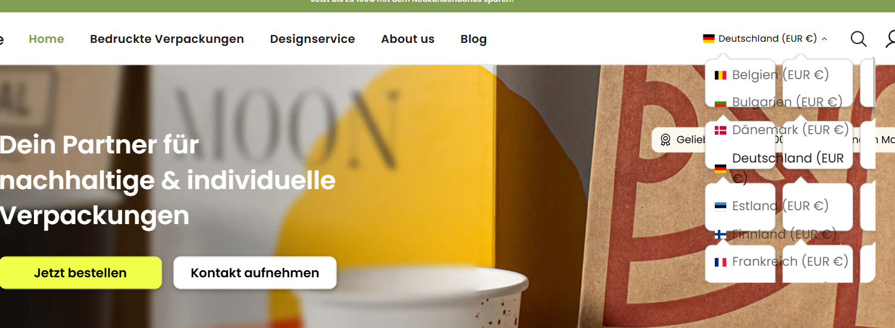Screen dimensions: 895x328
Task: Collapse the Deutschland (EUR €) country selector
Action: (x=765, y=39)
